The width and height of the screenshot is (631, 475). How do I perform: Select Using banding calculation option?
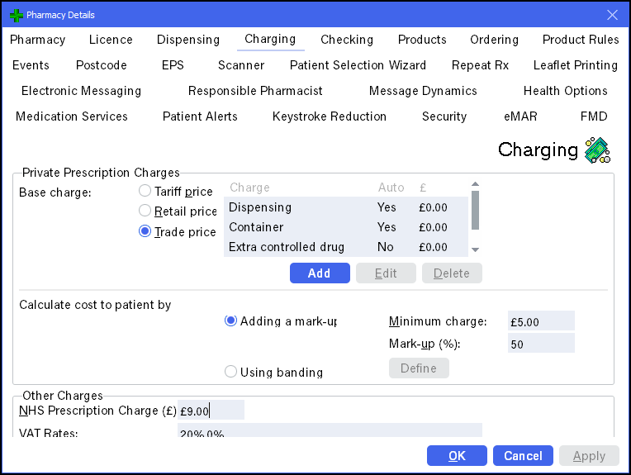point(231,372)
